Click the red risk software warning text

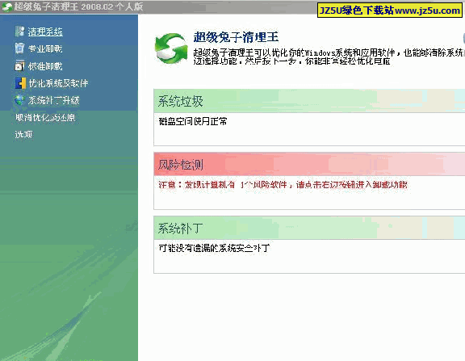tap(283, 184)
